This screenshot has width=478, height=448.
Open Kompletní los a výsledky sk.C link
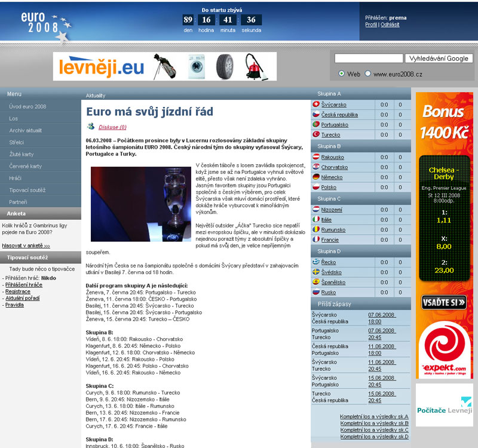[x=375, y=430]
